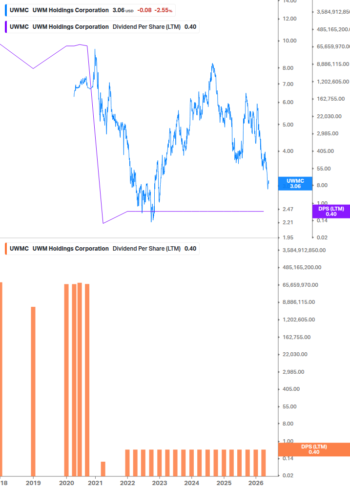Click 0.14 on the upper chart's DPS axis
The height and width of the screenshot is (491, 350).
pyautogui.click(x=322, y=220)
